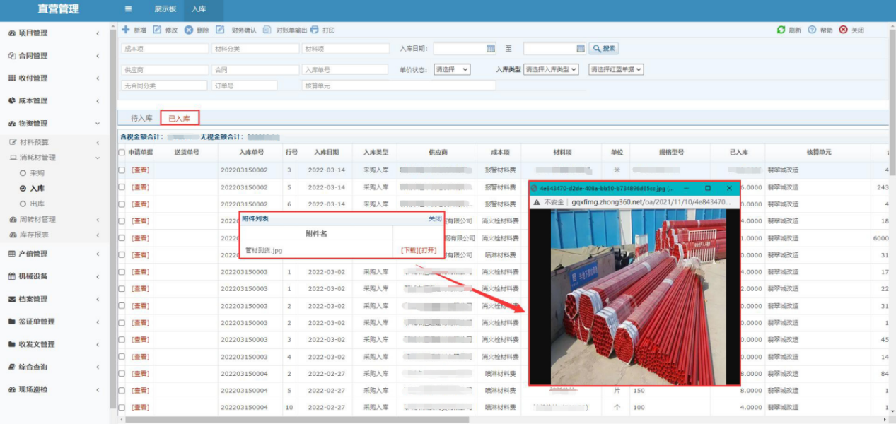Switch to the 展示板 top tab
896x424 pixels.
[165, 9]
